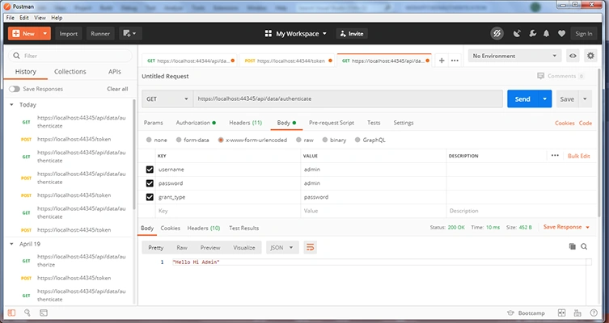This screenshot has height=323, width=609.
Task: Switch to the Raw response view
Action: tap(182, 247)
